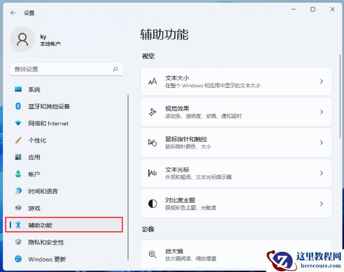Click the ky 本地帐户 profile name
344x272 pixels.
click(50, 40)
